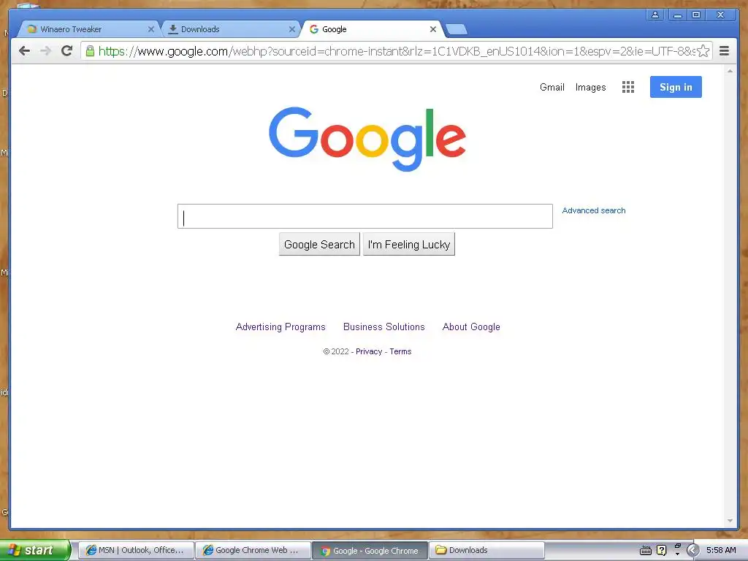The width and height of the screenshot is (748, 561).
Task: Bookmark this page with the star icon
Action: pos(703,51)
